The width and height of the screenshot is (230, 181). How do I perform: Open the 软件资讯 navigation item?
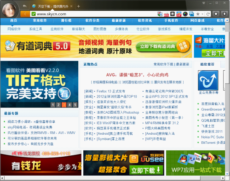point(145,21)
